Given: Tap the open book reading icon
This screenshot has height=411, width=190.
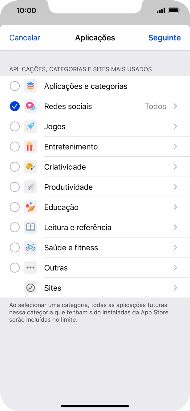Looking at the screenshot, I should coord(30,227).
